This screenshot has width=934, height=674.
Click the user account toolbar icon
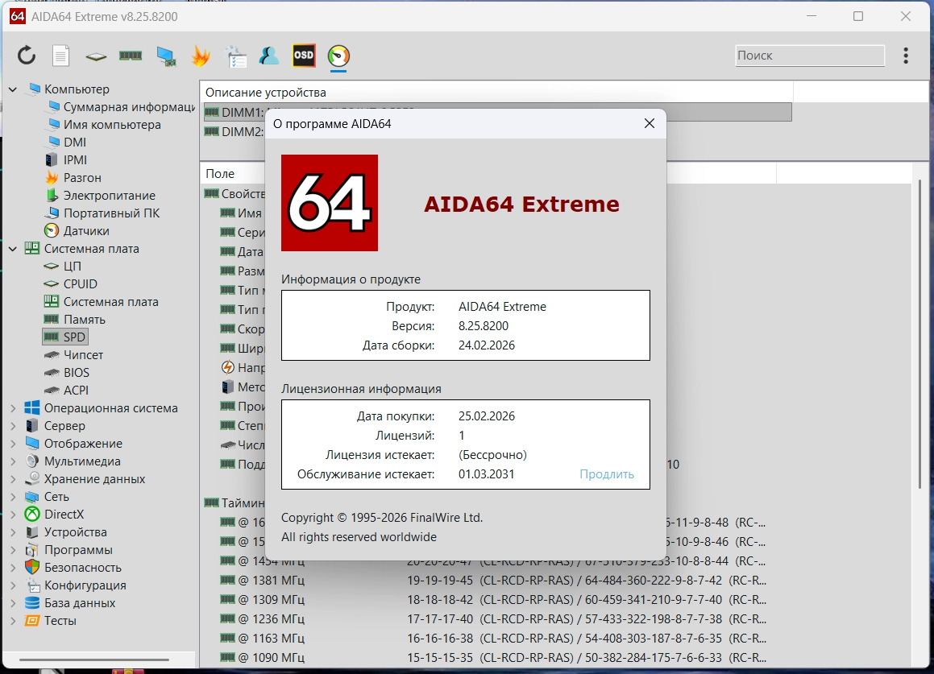tap(269, 56)
